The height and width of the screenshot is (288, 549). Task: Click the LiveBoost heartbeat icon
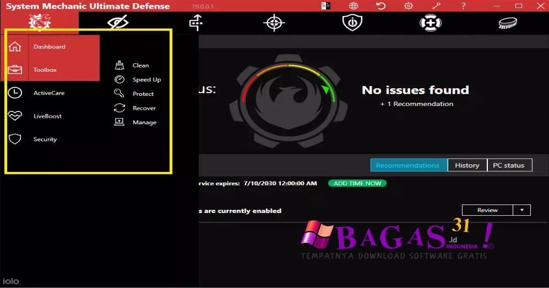15,116
